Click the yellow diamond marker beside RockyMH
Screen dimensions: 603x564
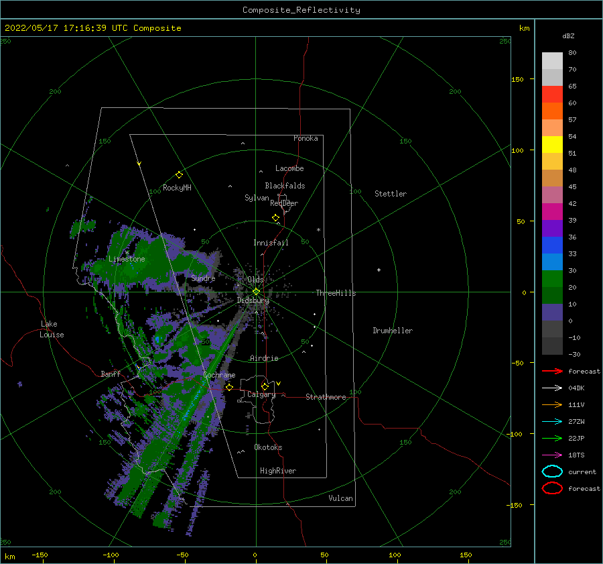pos(179,175)
